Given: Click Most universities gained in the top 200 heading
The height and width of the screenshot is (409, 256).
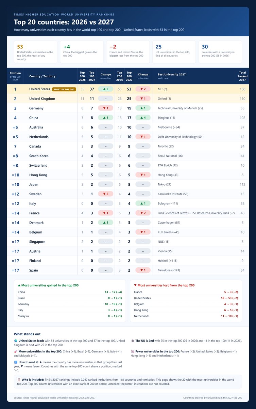Looking at the screenshot, I should pos(48,285).
